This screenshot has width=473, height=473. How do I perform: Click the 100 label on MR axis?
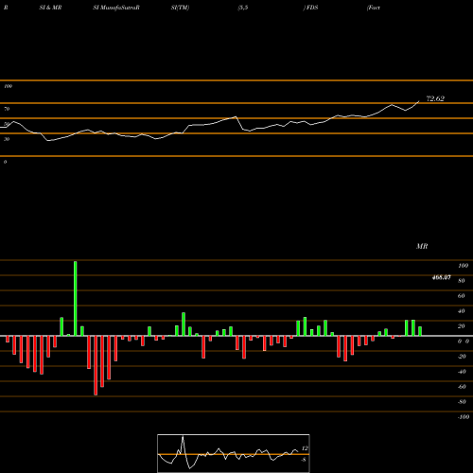tap(463, 266)
